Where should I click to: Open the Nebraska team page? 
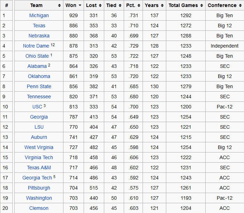39,36
